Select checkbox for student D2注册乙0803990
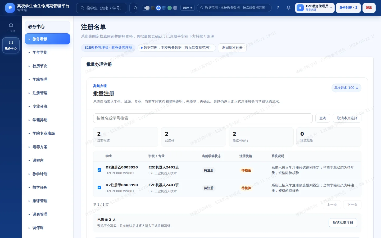This screenshot has width=381, height=238. (x=99, y=170)
